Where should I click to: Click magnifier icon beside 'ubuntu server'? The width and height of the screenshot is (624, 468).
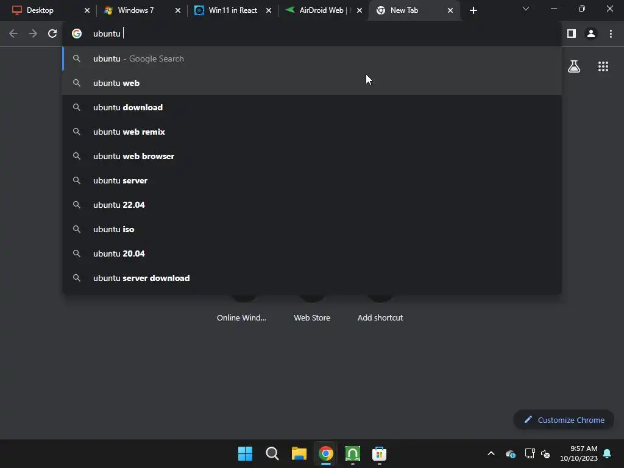(x=77, y=180)
